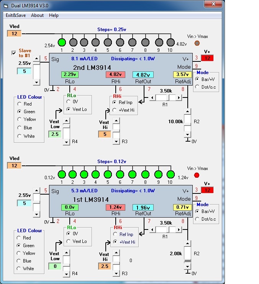Click Sig value box 5 on 2nd LM3914
The width and height of the screenshot is (259, 284).
tap(24, 71)
